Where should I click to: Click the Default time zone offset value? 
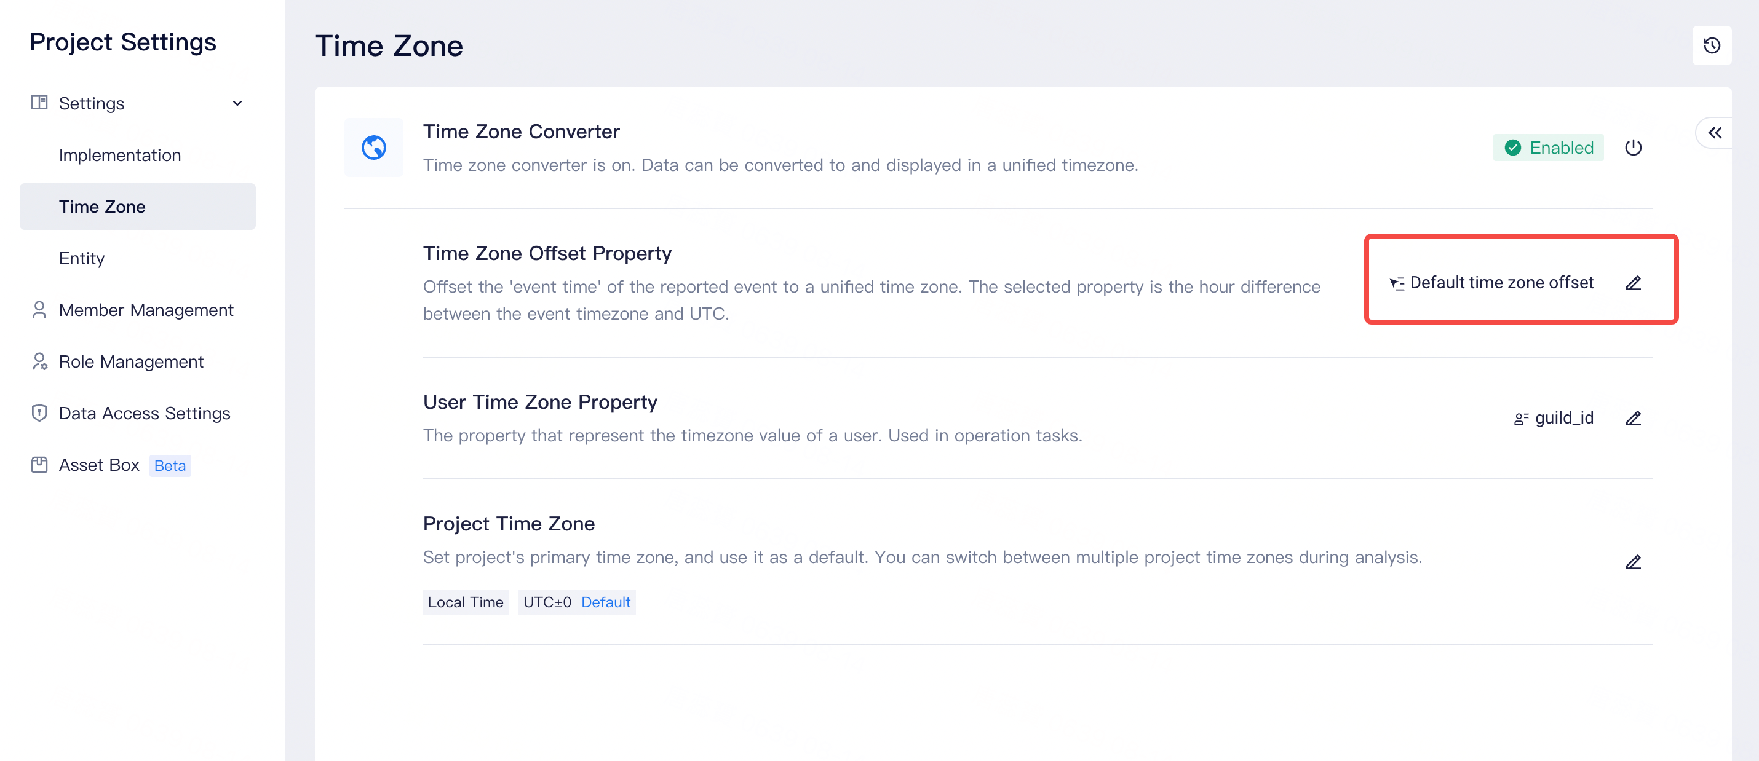click(1501, 283)
